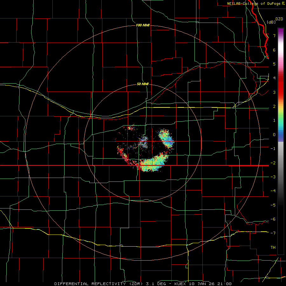Screen dimensions: 286x286
Task: Click the "-7" scale value
Action: (273, 233)
